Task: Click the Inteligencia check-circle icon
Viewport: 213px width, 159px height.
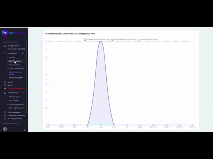Action: 5,53
